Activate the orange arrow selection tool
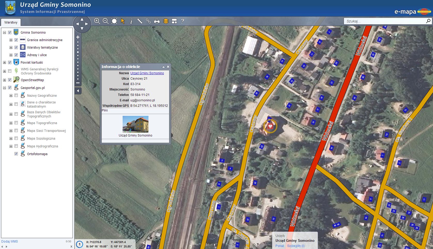The height and width of the screenshot is (249, 433). pos(123,21)
